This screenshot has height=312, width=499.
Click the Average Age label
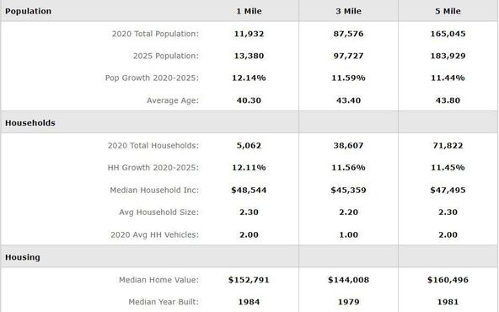173,100
